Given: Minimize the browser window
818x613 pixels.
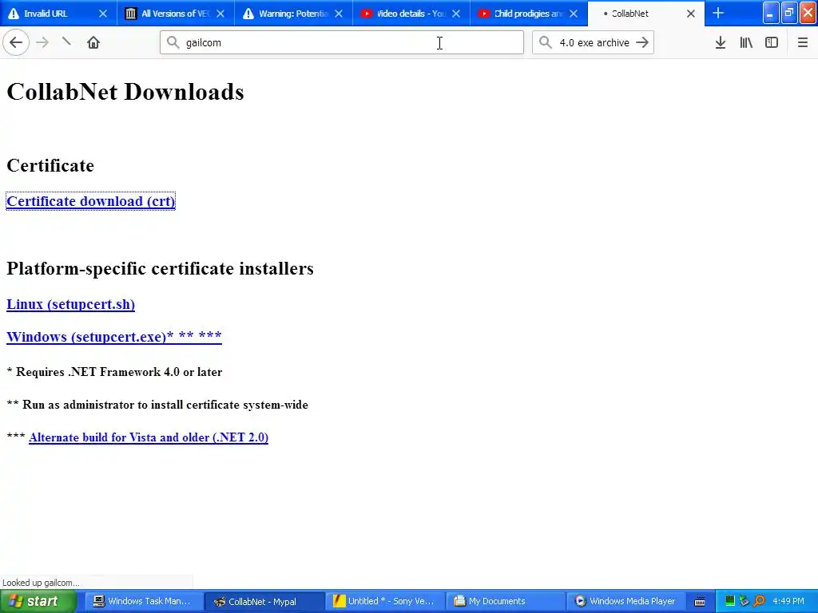Looking at the screenshot, I should pyautogui.click(x=771, y=14).
